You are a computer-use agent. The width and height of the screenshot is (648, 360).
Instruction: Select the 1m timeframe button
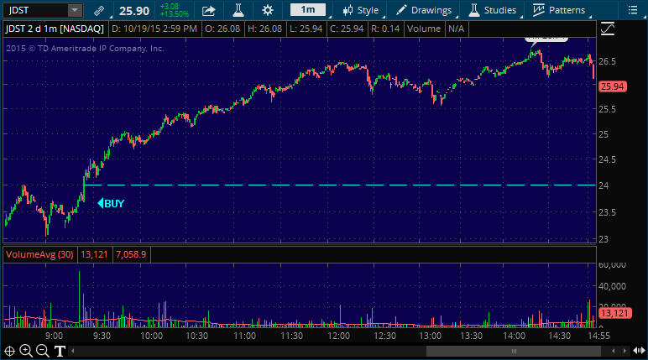(x=308, y=9)
